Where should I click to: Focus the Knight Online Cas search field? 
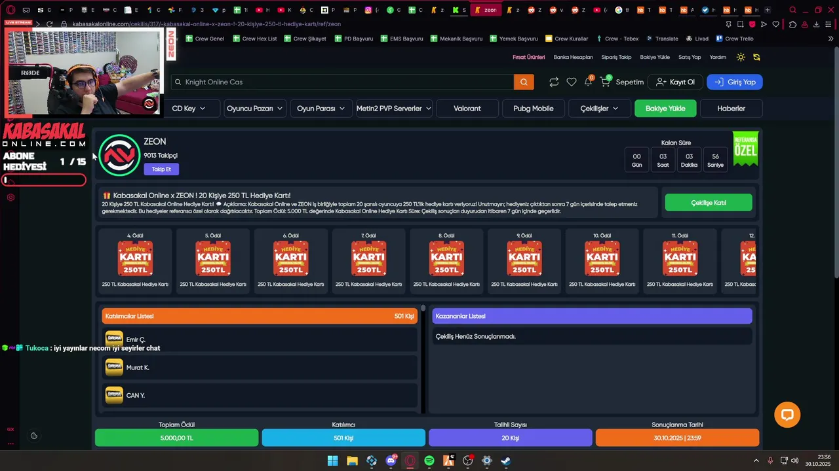coord(343,82)
